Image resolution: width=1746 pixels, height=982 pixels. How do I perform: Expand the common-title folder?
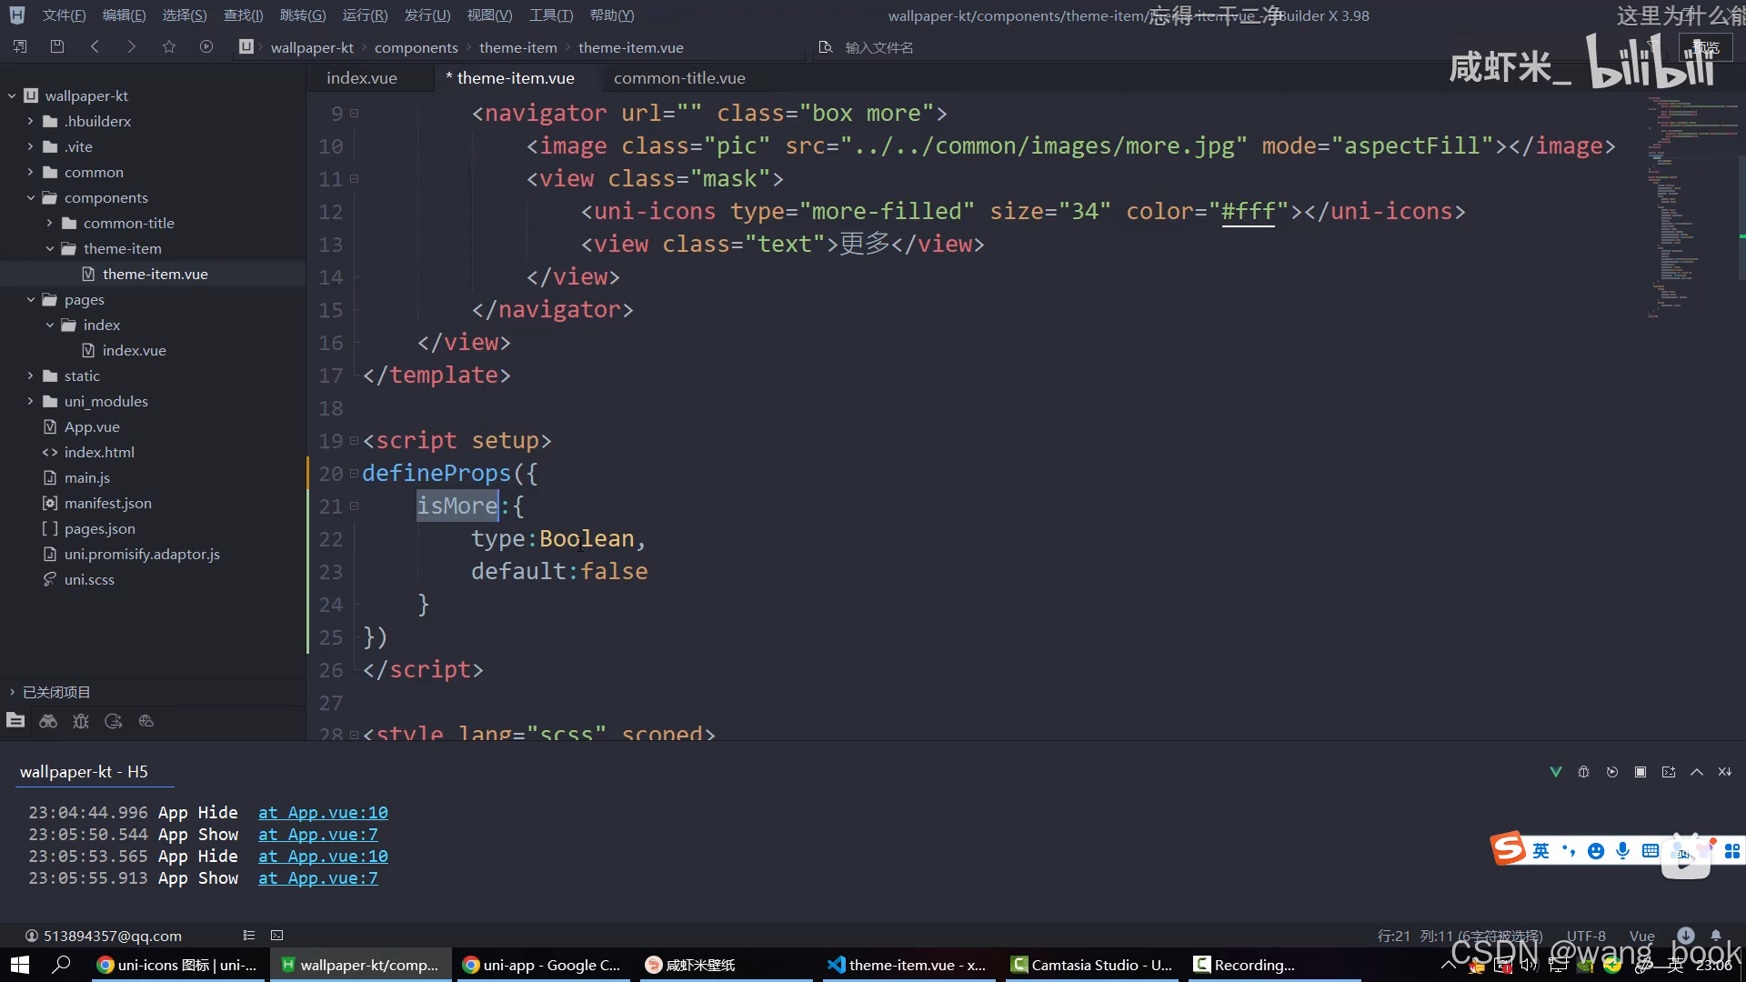coord(50,223)
